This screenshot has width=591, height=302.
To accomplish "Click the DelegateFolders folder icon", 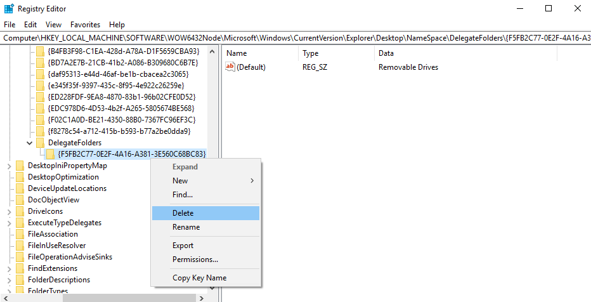I will (41, 143).
